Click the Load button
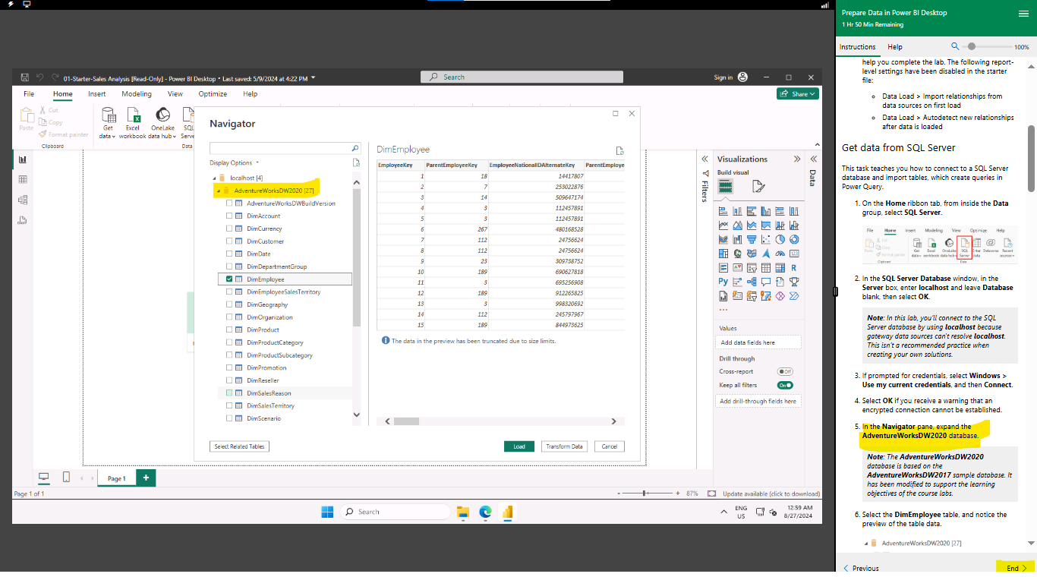This screenshot has height=577, width=1037. tap(519, 446)
